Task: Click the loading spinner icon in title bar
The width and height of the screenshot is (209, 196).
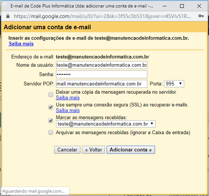Action: point(5,6)
